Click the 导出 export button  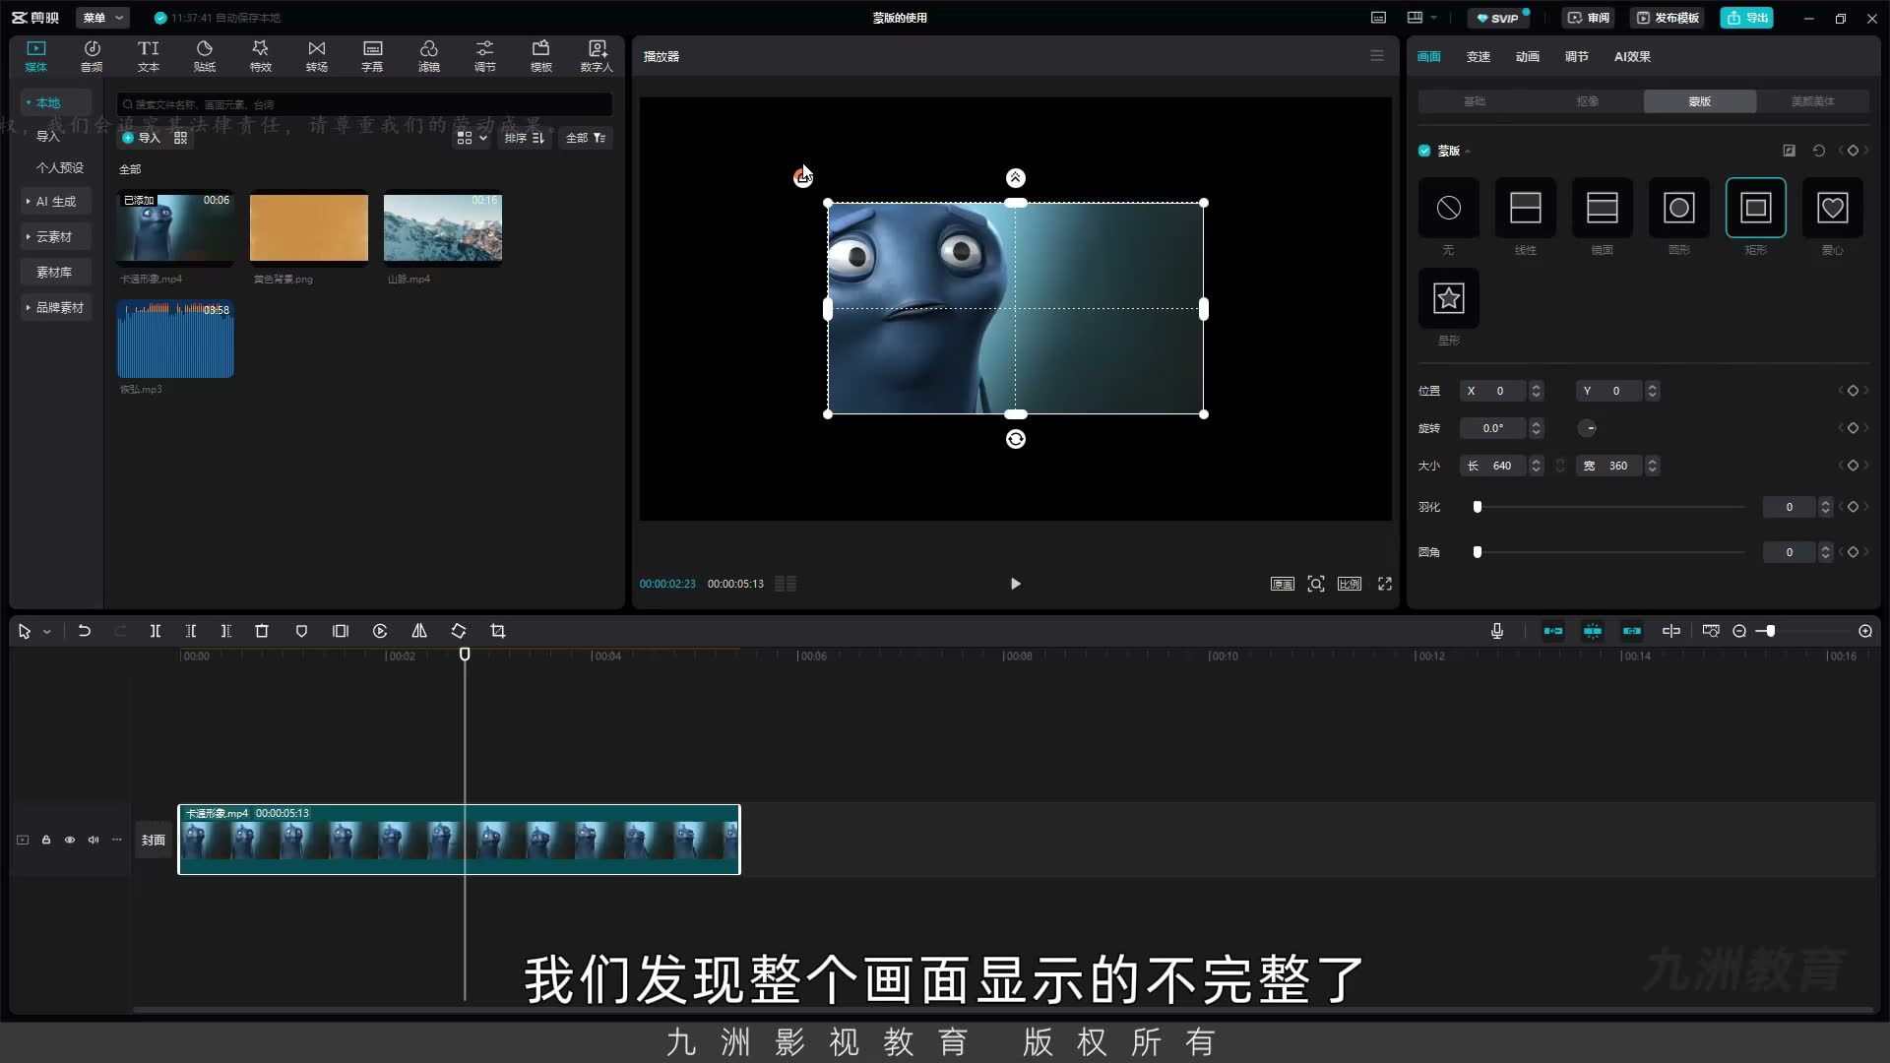(1747, 18)
